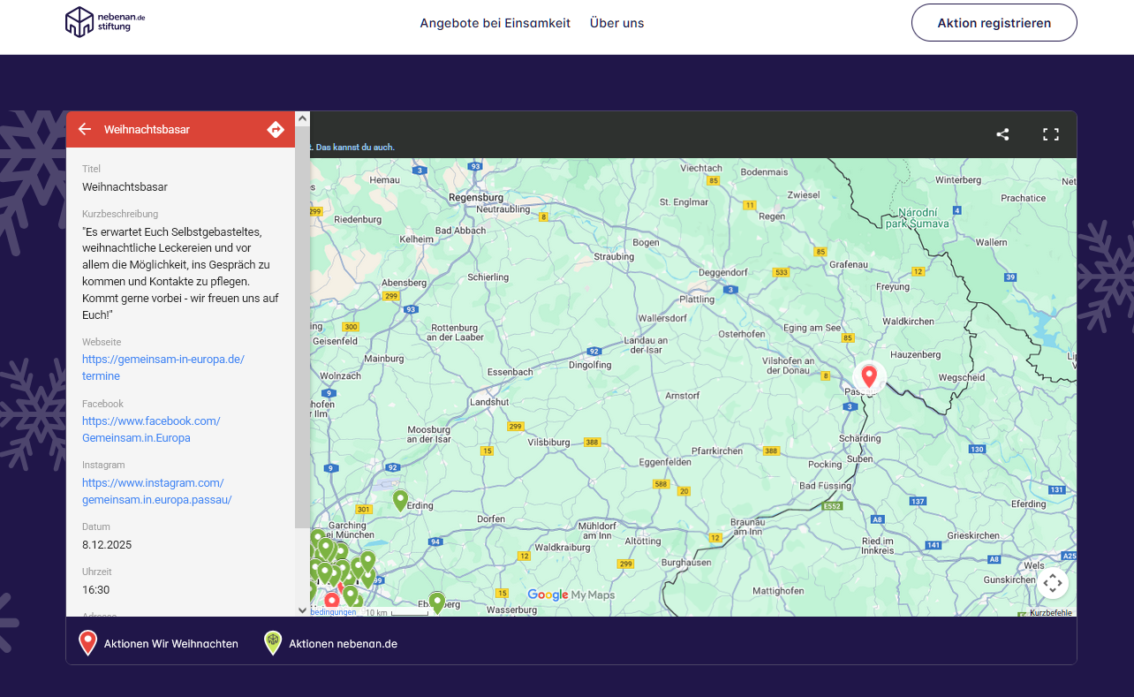Share the map using the share icon

click(x=1002, y=134)
